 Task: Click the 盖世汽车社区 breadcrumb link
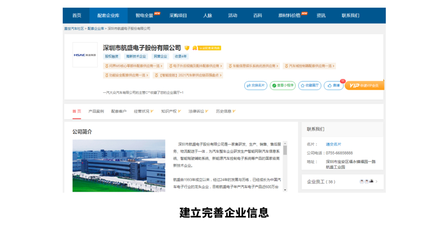(x=74, y=28)
